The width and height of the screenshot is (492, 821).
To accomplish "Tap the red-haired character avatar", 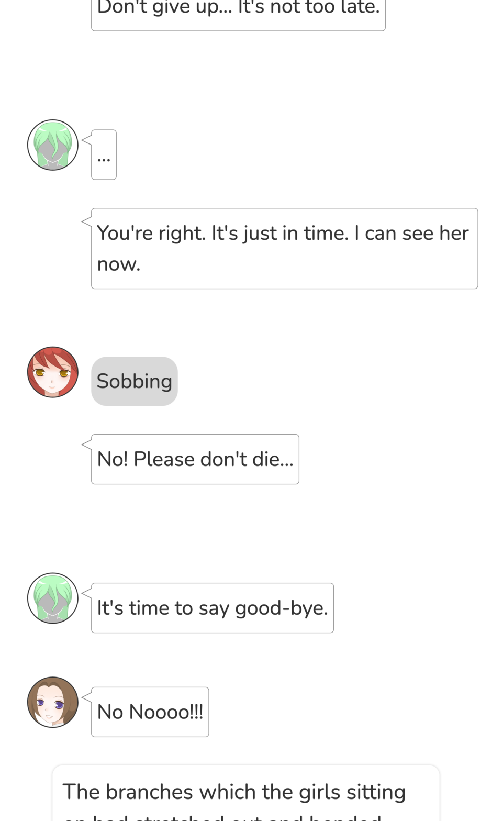I will pos(53,372).
